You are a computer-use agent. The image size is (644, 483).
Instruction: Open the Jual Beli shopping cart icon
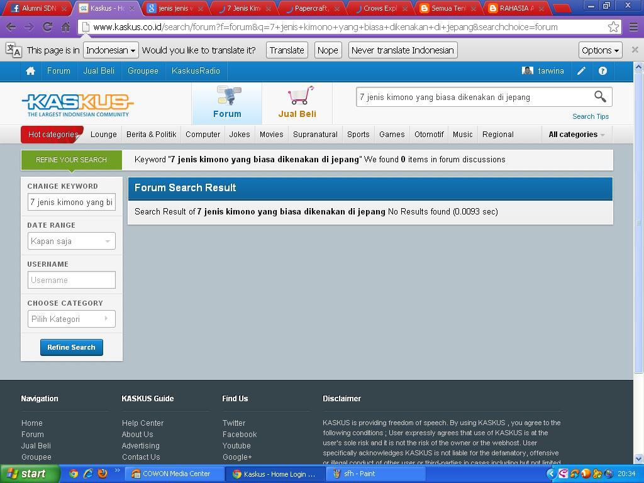[x=301, y=96]
